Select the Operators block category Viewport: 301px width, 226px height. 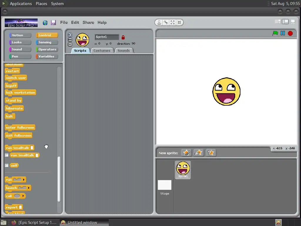47,49
